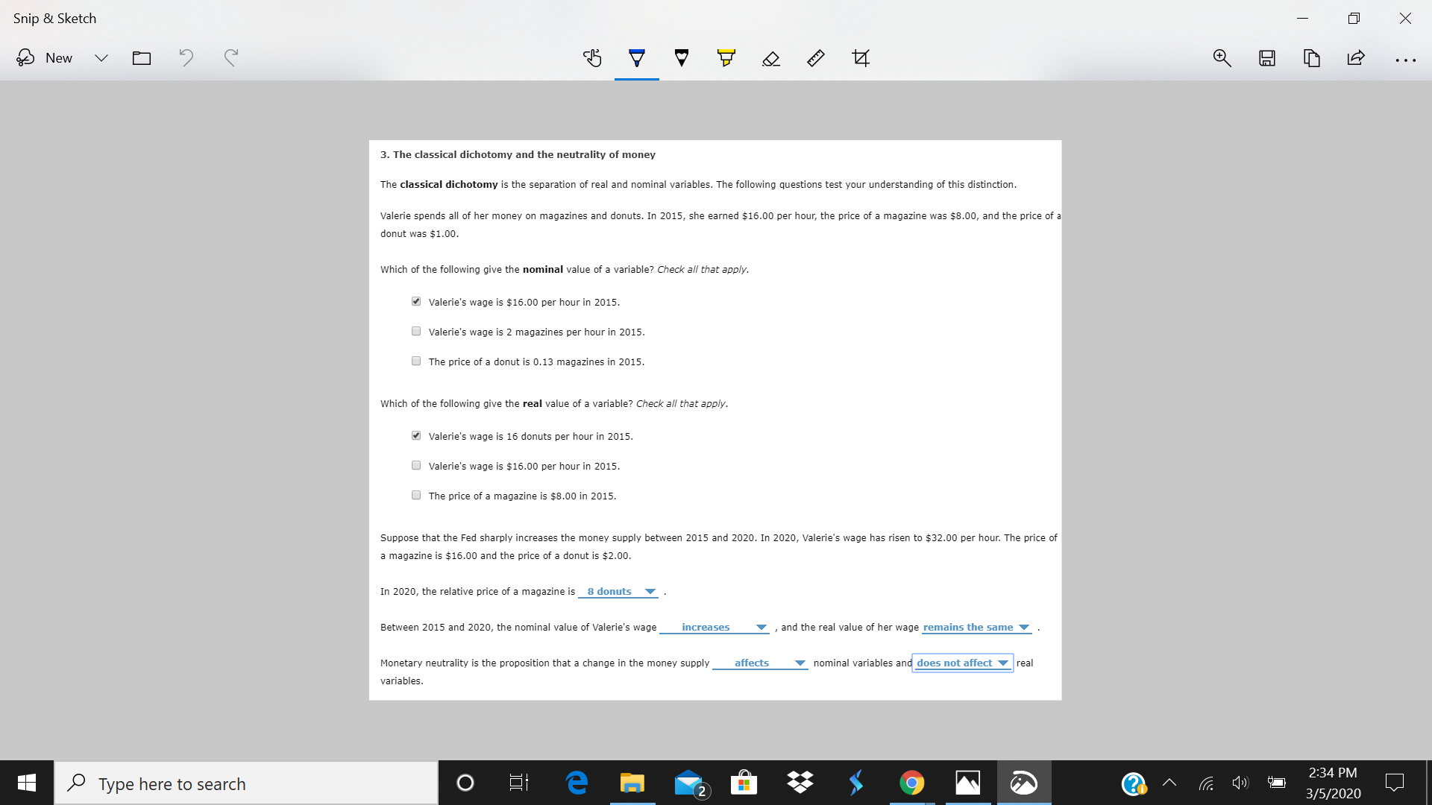Click the Save icon
Screen dimensions: 1432x805
[1266, 57]
